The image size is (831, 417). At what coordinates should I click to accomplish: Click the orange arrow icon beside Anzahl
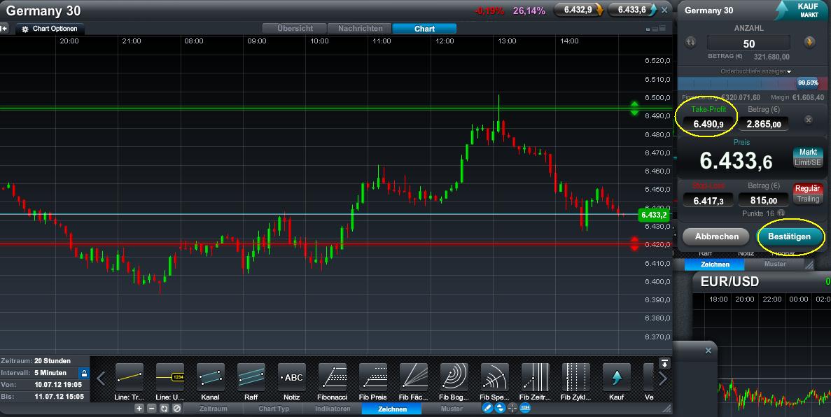coord(809,43)
